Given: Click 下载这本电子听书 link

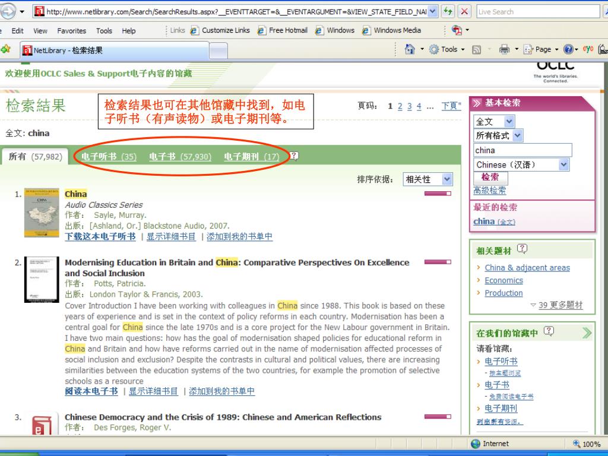Looking at the screenshot, I should tap(100, 236).
